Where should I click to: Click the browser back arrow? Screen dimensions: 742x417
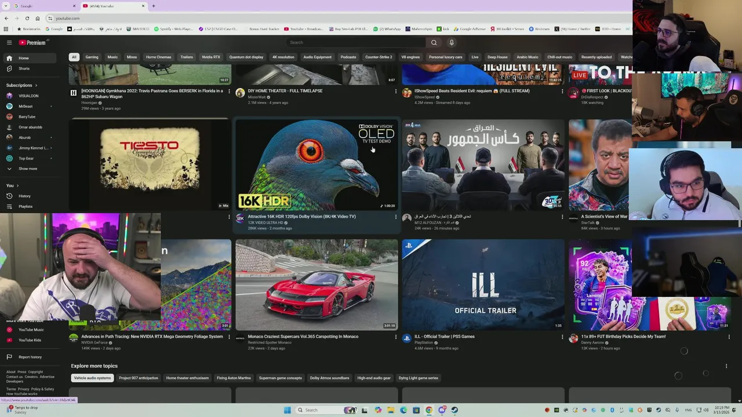(5, 18)
